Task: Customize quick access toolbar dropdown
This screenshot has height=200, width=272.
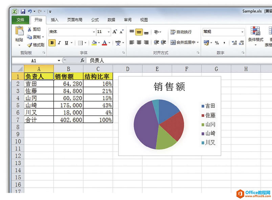Action: [x=50, y=12]
